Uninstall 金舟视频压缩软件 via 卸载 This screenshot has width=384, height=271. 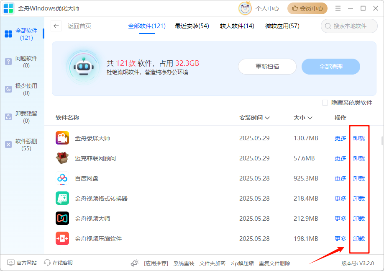pos(359,239)
